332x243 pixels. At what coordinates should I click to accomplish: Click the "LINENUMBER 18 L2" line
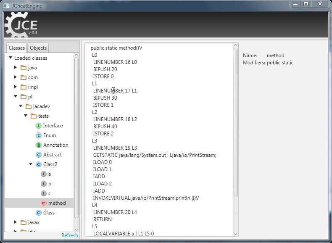[x=115, y=119]
